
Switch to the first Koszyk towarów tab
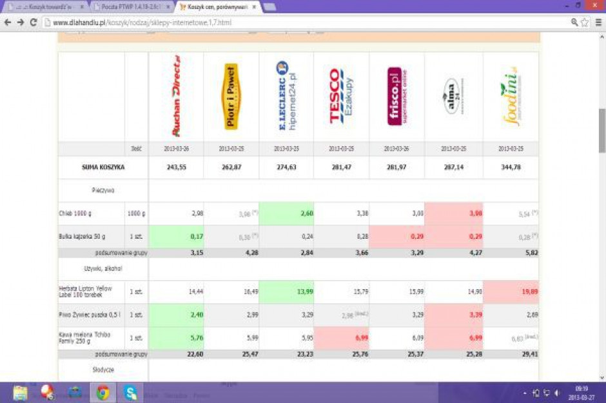pyautogui.click(x=46, y=6)
